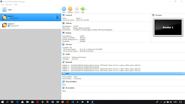Open Visual Studio Code from taskbar
The height and width of the screenshot is (104, 185).
(73, 102)
